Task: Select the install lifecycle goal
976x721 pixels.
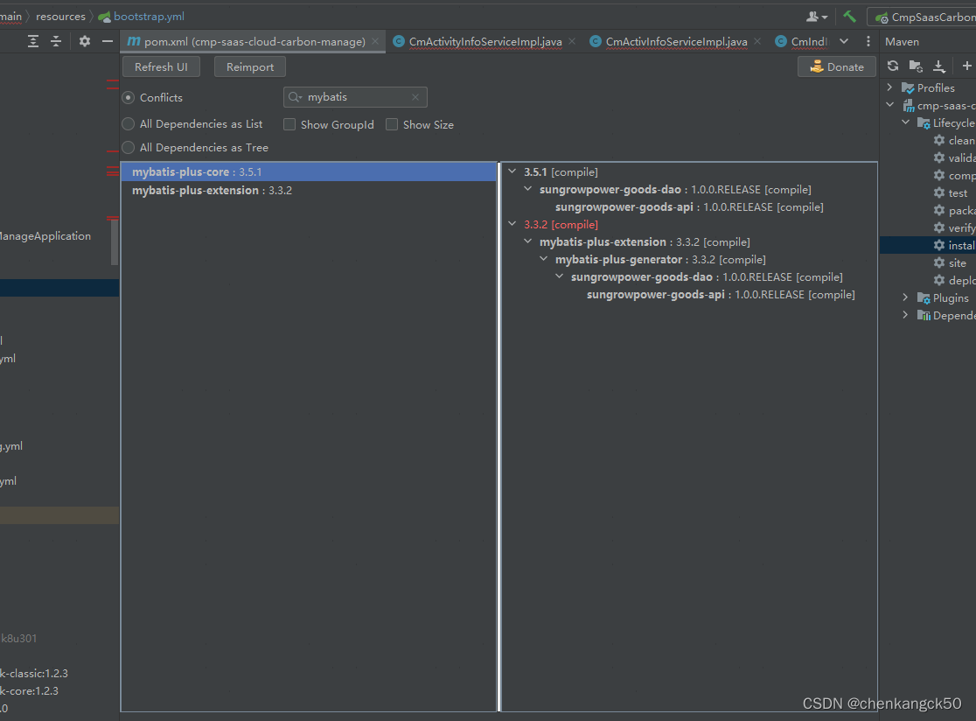Action: coord(953,245)
